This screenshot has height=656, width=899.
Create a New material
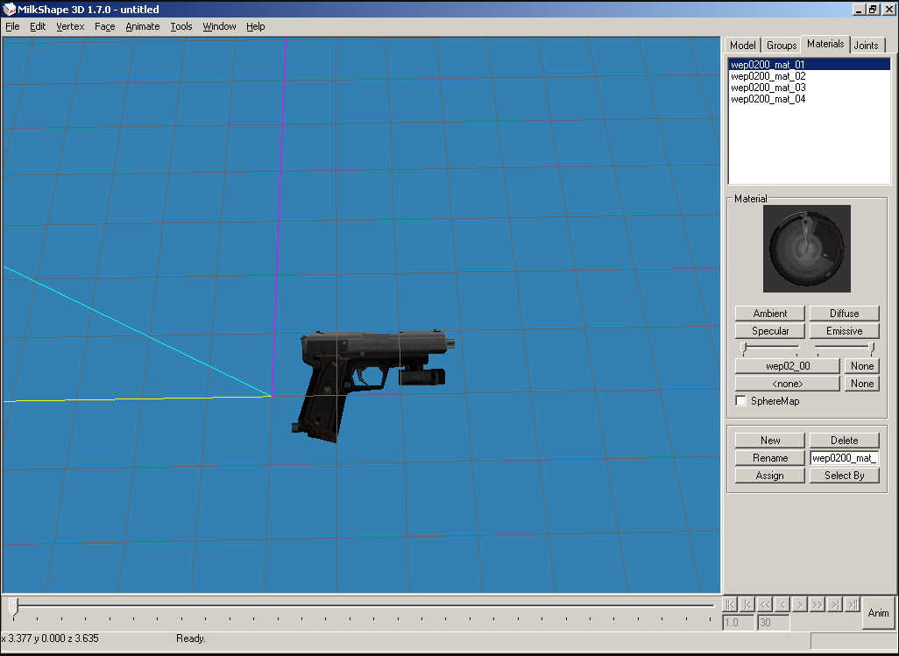point(770,441)
